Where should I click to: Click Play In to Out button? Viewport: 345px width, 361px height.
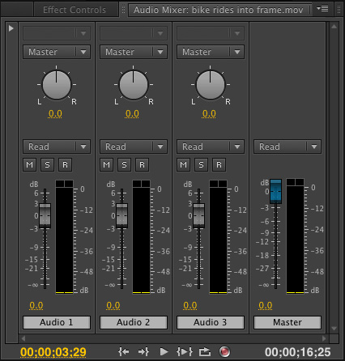point(185,351)
